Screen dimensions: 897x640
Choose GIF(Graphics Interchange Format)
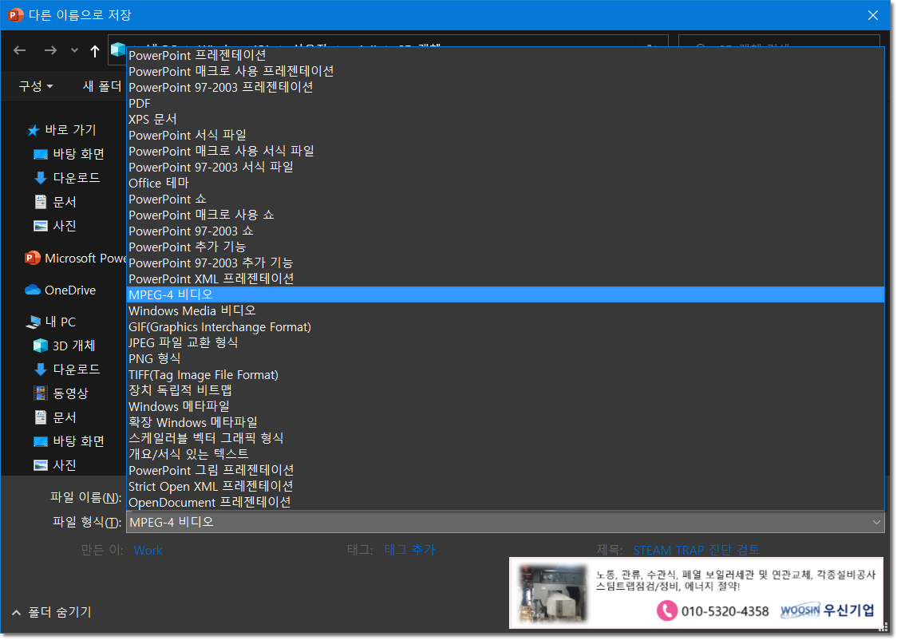[505, 327]
